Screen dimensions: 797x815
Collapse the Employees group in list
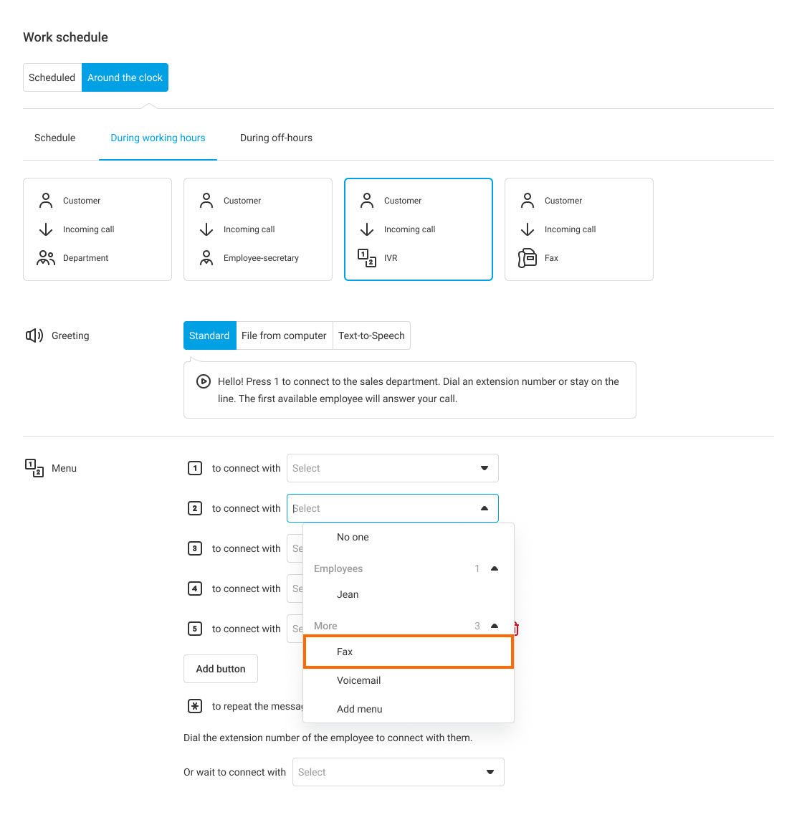(494, 568)
